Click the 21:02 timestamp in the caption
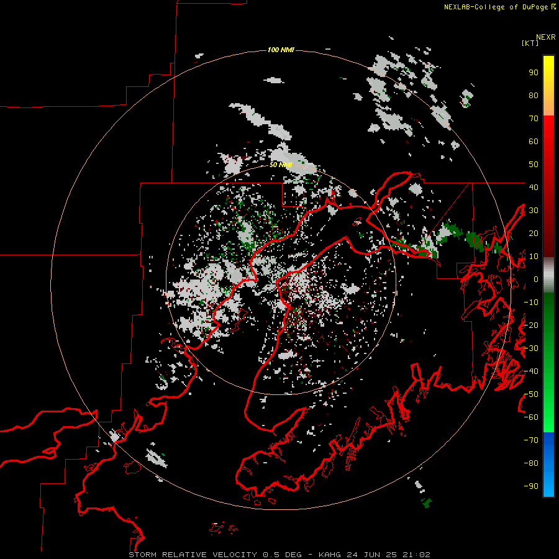This screenshot has width=559, height=559. [416, 555]
